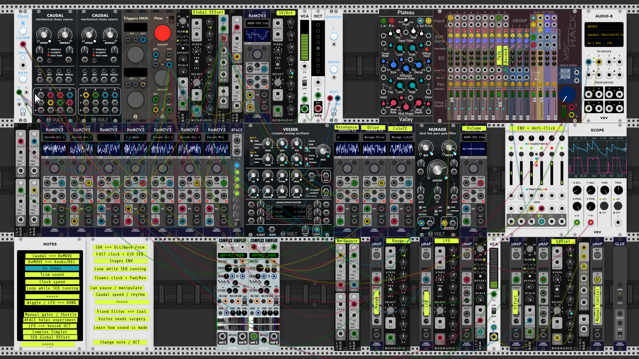Flip the FWD/REV switch on Global Offset sequencer

click(x=197, y=62)
